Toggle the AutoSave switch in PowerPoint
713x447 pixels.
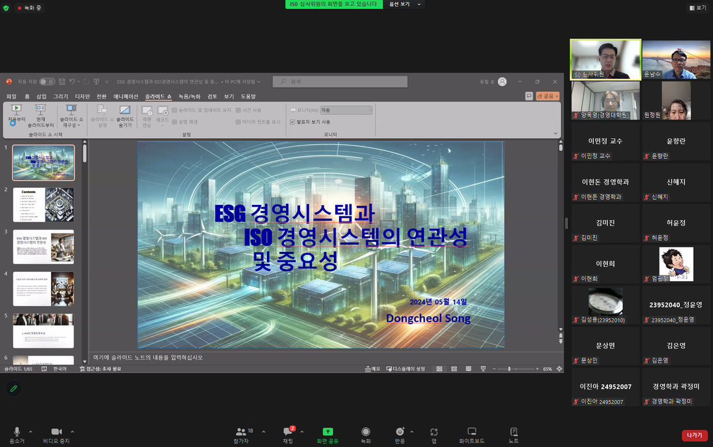(47, 81)
